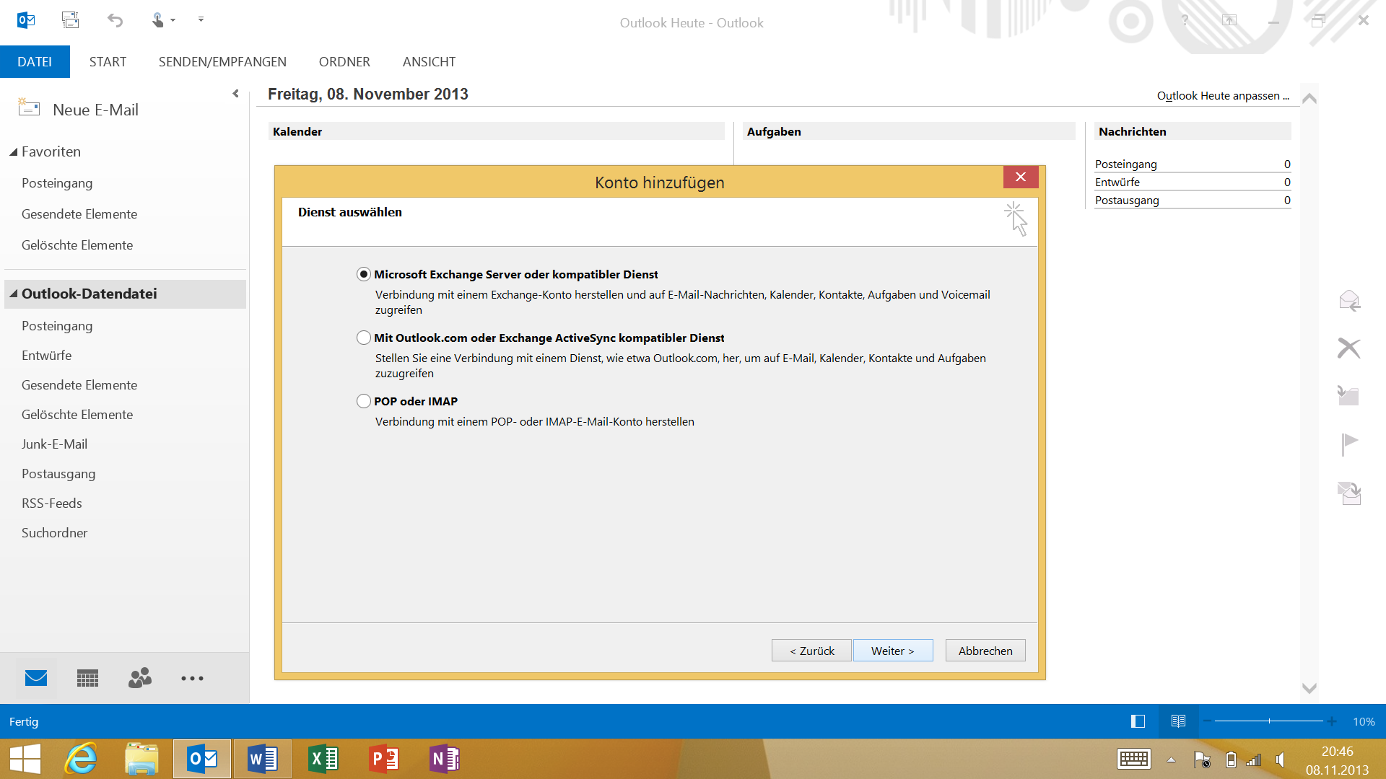Viewport: 1386px width, 779px height.
Task: Click the zoom slider in status bar
Action: (x=1269, y=721)
